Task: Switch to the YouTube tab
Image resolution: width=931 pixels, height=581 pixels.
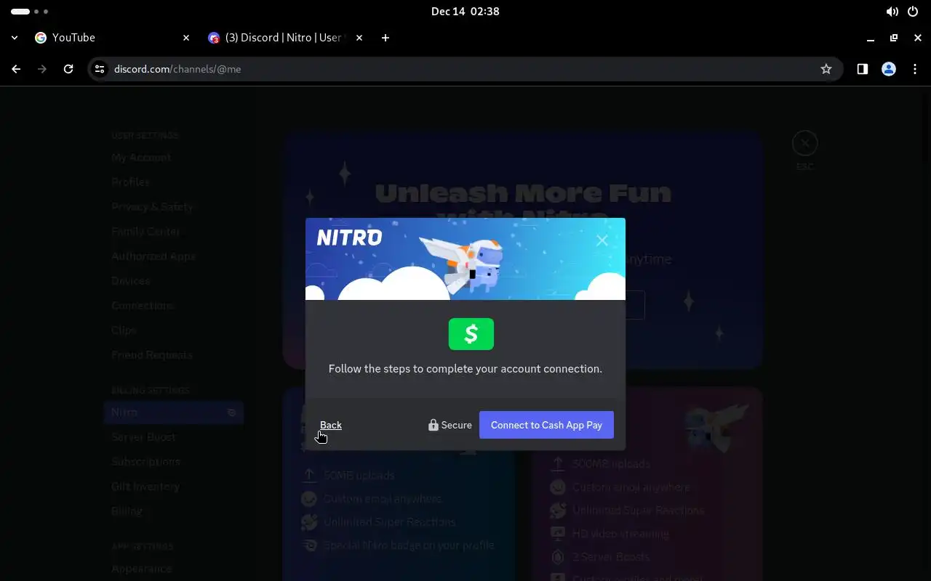Action: point(111,38)
